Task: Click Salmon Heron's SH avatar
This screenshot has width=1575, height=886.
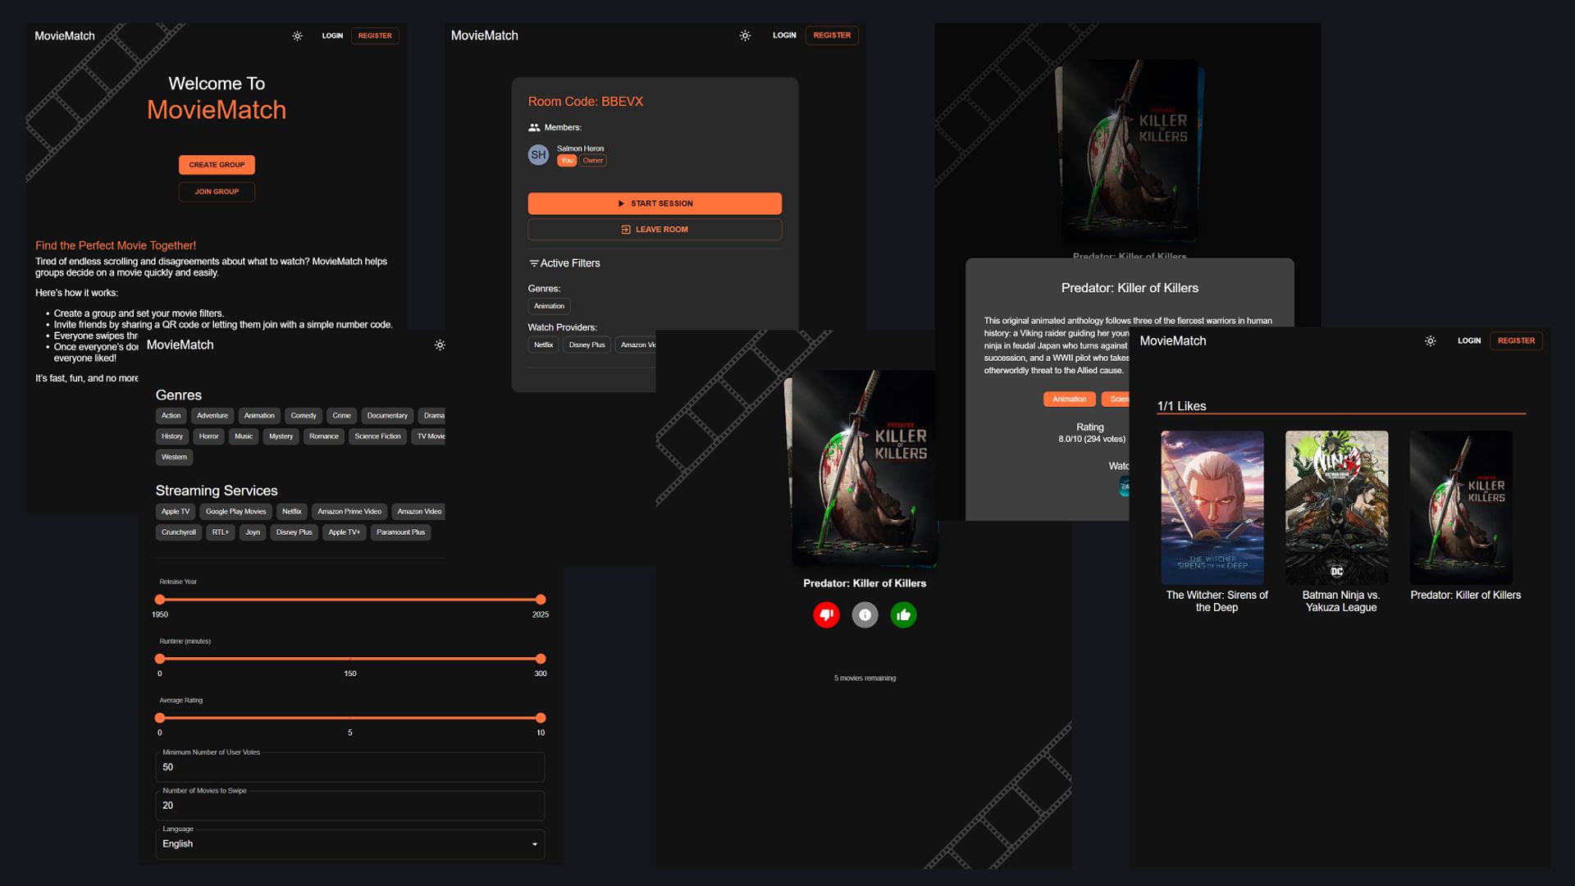Action: 538,154
